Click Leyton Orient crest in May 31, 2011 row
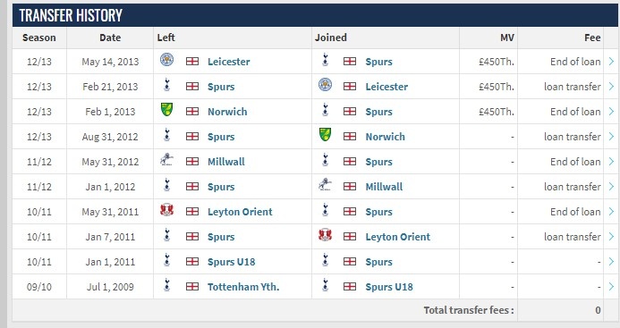Viewport: 620px width, 328px height. tap(167, 209)
